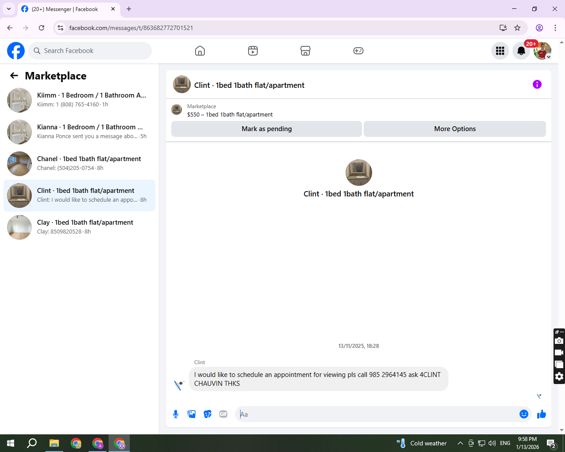Click the large Clint listing thumbnail
Viewport: 565px width, 452px height.
(x=359, y=173)
